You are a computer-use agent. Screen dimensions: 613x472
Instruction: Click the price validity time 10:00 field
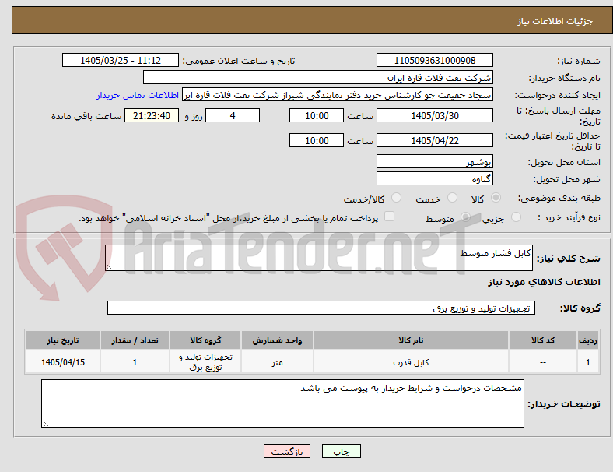coord(317,140)
